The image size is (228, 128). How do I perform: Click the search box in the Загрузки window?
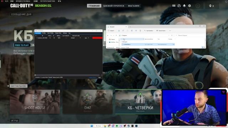(190, 36)
